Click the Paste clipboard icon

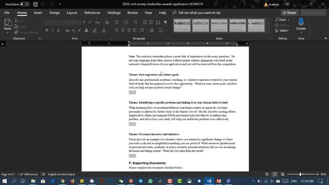8,22
